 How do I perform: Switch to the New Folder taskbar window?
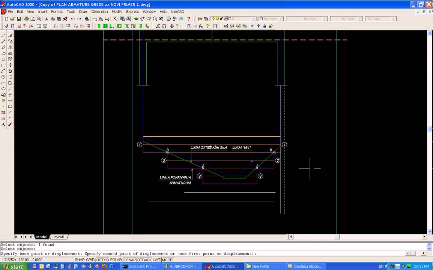coord(264,266)
